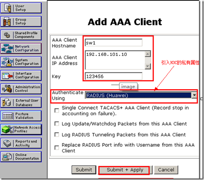The width and height of the screenshot is (204, 180).
Task: Open Network Access Profiles
Action: click(x=21, y=129)
